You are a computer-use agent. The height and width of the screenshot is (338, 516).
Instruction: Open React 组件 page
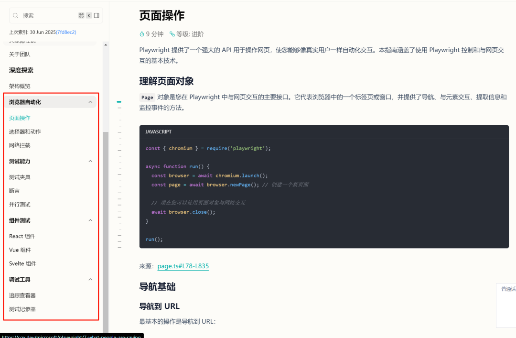pos(22,236)
